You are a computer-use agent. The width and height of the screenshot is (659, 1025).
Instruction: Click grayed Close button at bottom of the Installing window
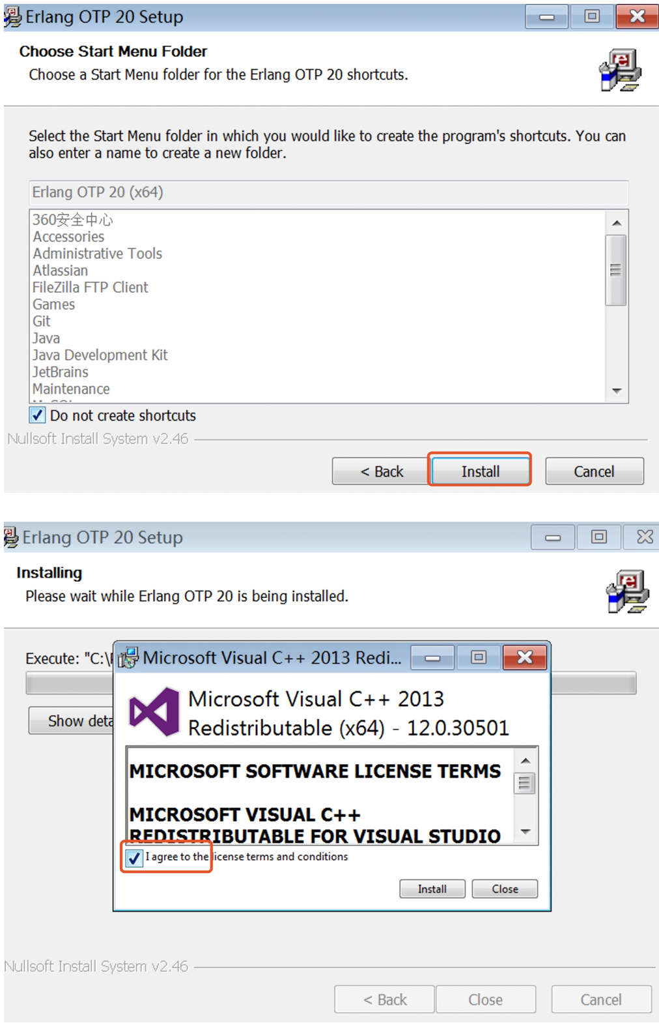(486, 1000)
